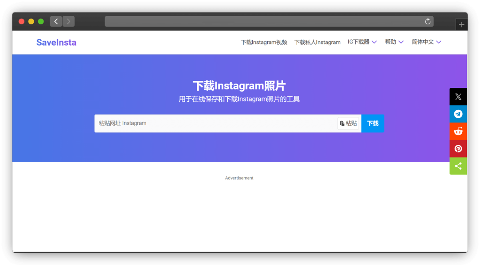Minimize window with yellow button
Viewport: 480px width, 265px height.
coord(31,21)
